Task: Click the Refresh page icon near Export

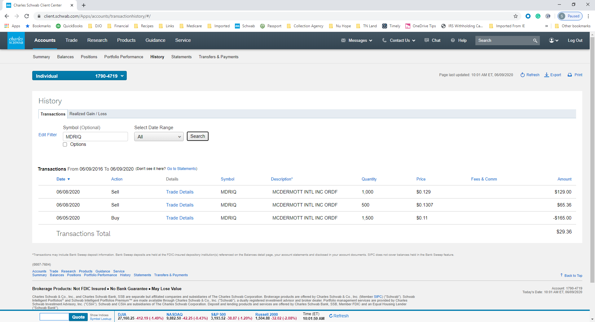Action: pos(522,75)
